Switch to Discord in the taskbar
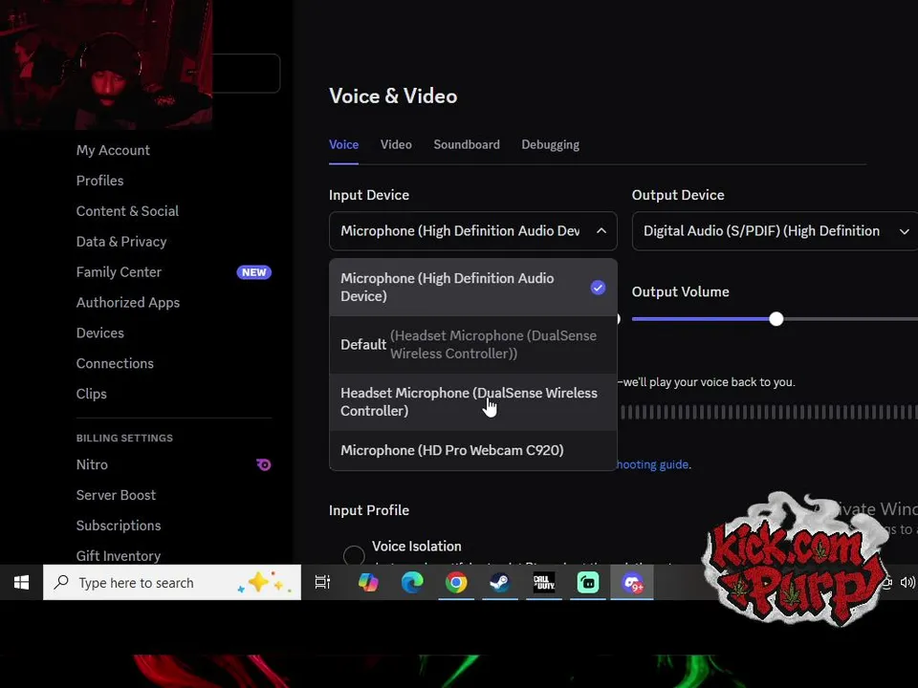 tap(632, 583)
